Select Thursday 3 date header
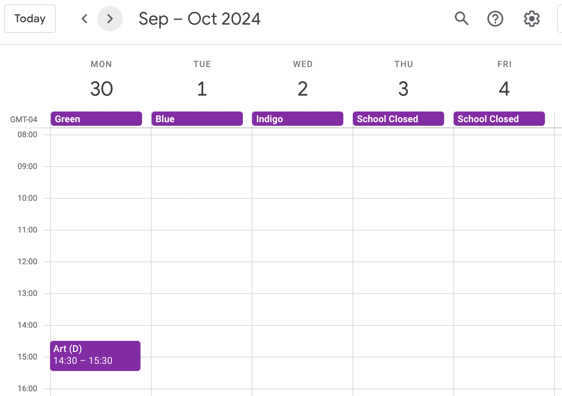 (404, 88)
